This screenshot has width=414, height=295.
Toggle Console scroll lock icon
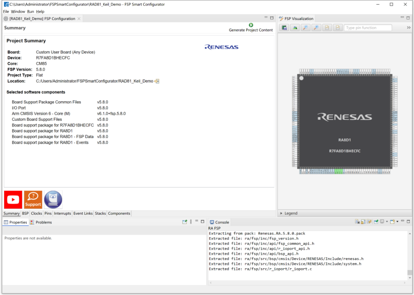[x=364, y=222]
